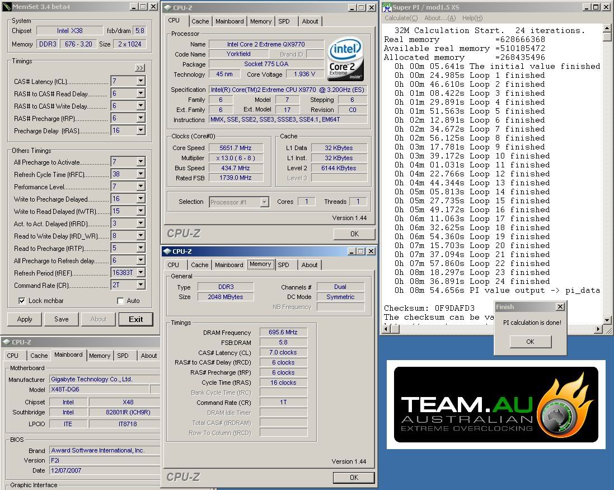Click Apply button in MemSet

[25, 319]
